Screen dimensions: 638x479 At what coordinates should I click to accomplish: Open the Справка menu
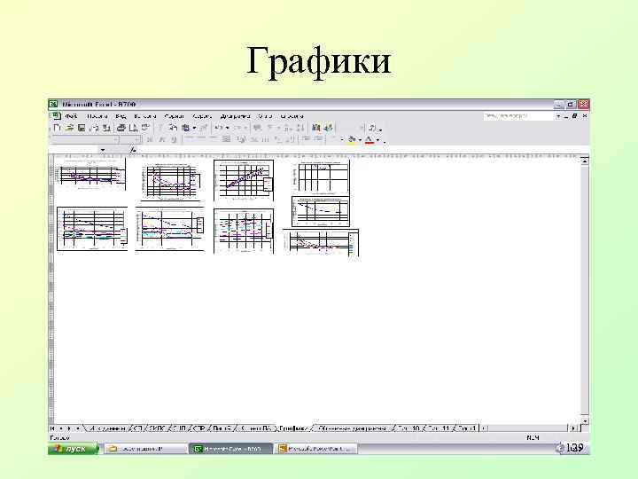[x=292, y=116]
